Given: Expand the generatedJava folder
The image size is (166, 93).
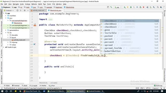Looking at the screenshot, I should click(6, 30).
